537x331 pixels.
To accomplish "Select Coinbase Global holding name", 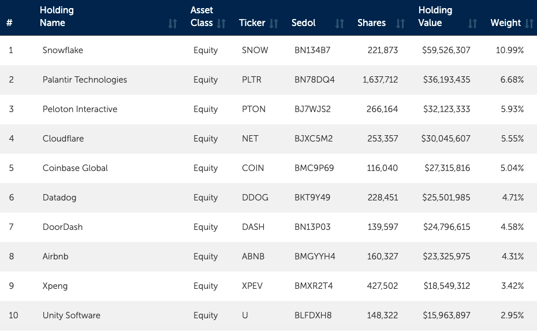I will 75,168.
